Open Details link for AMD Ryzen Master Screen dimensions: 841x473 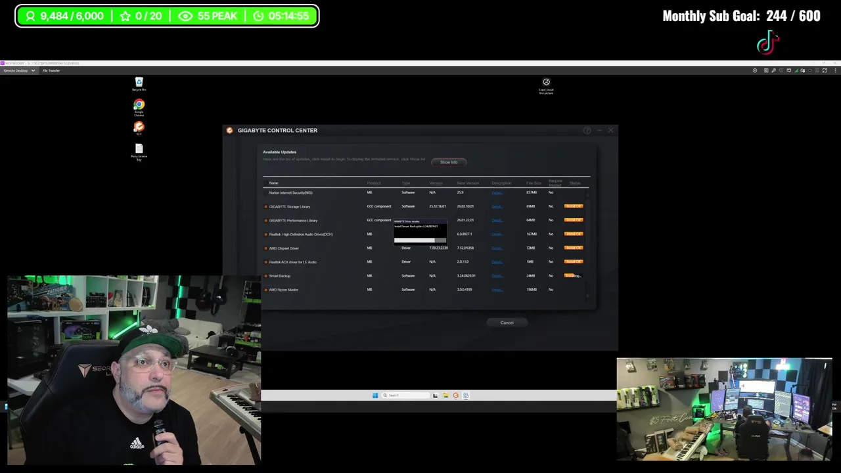tap(497, 290)
